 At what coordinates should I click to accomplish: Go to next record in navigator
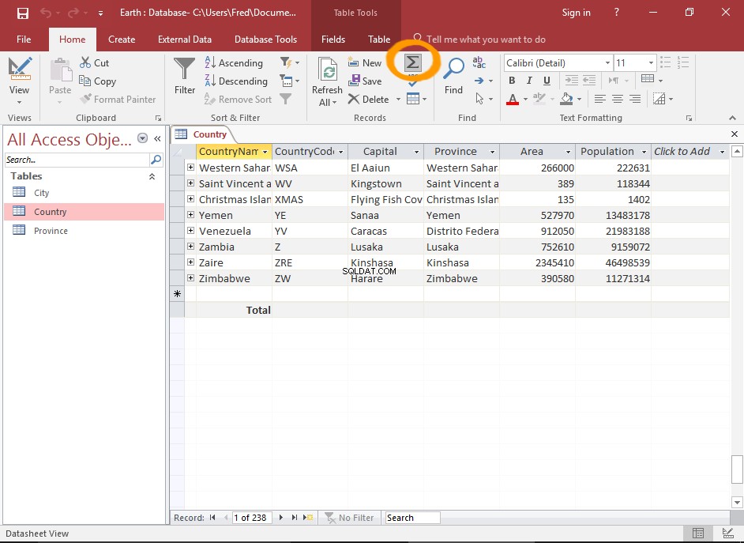pos(281,518)
